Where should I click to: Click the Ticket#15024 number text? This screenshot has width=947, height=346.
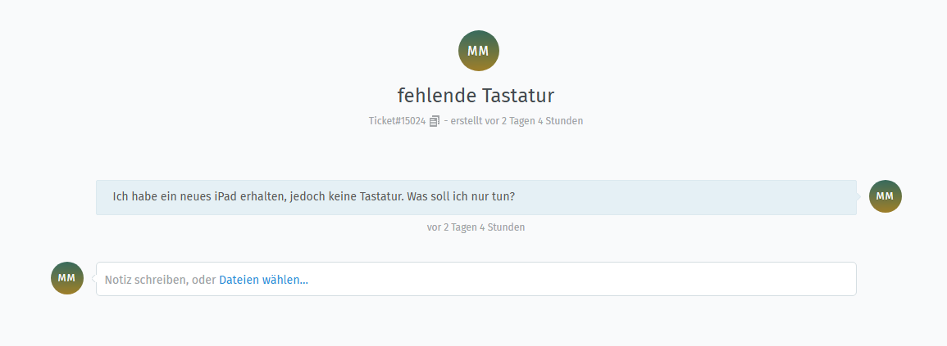click(397, 121)
